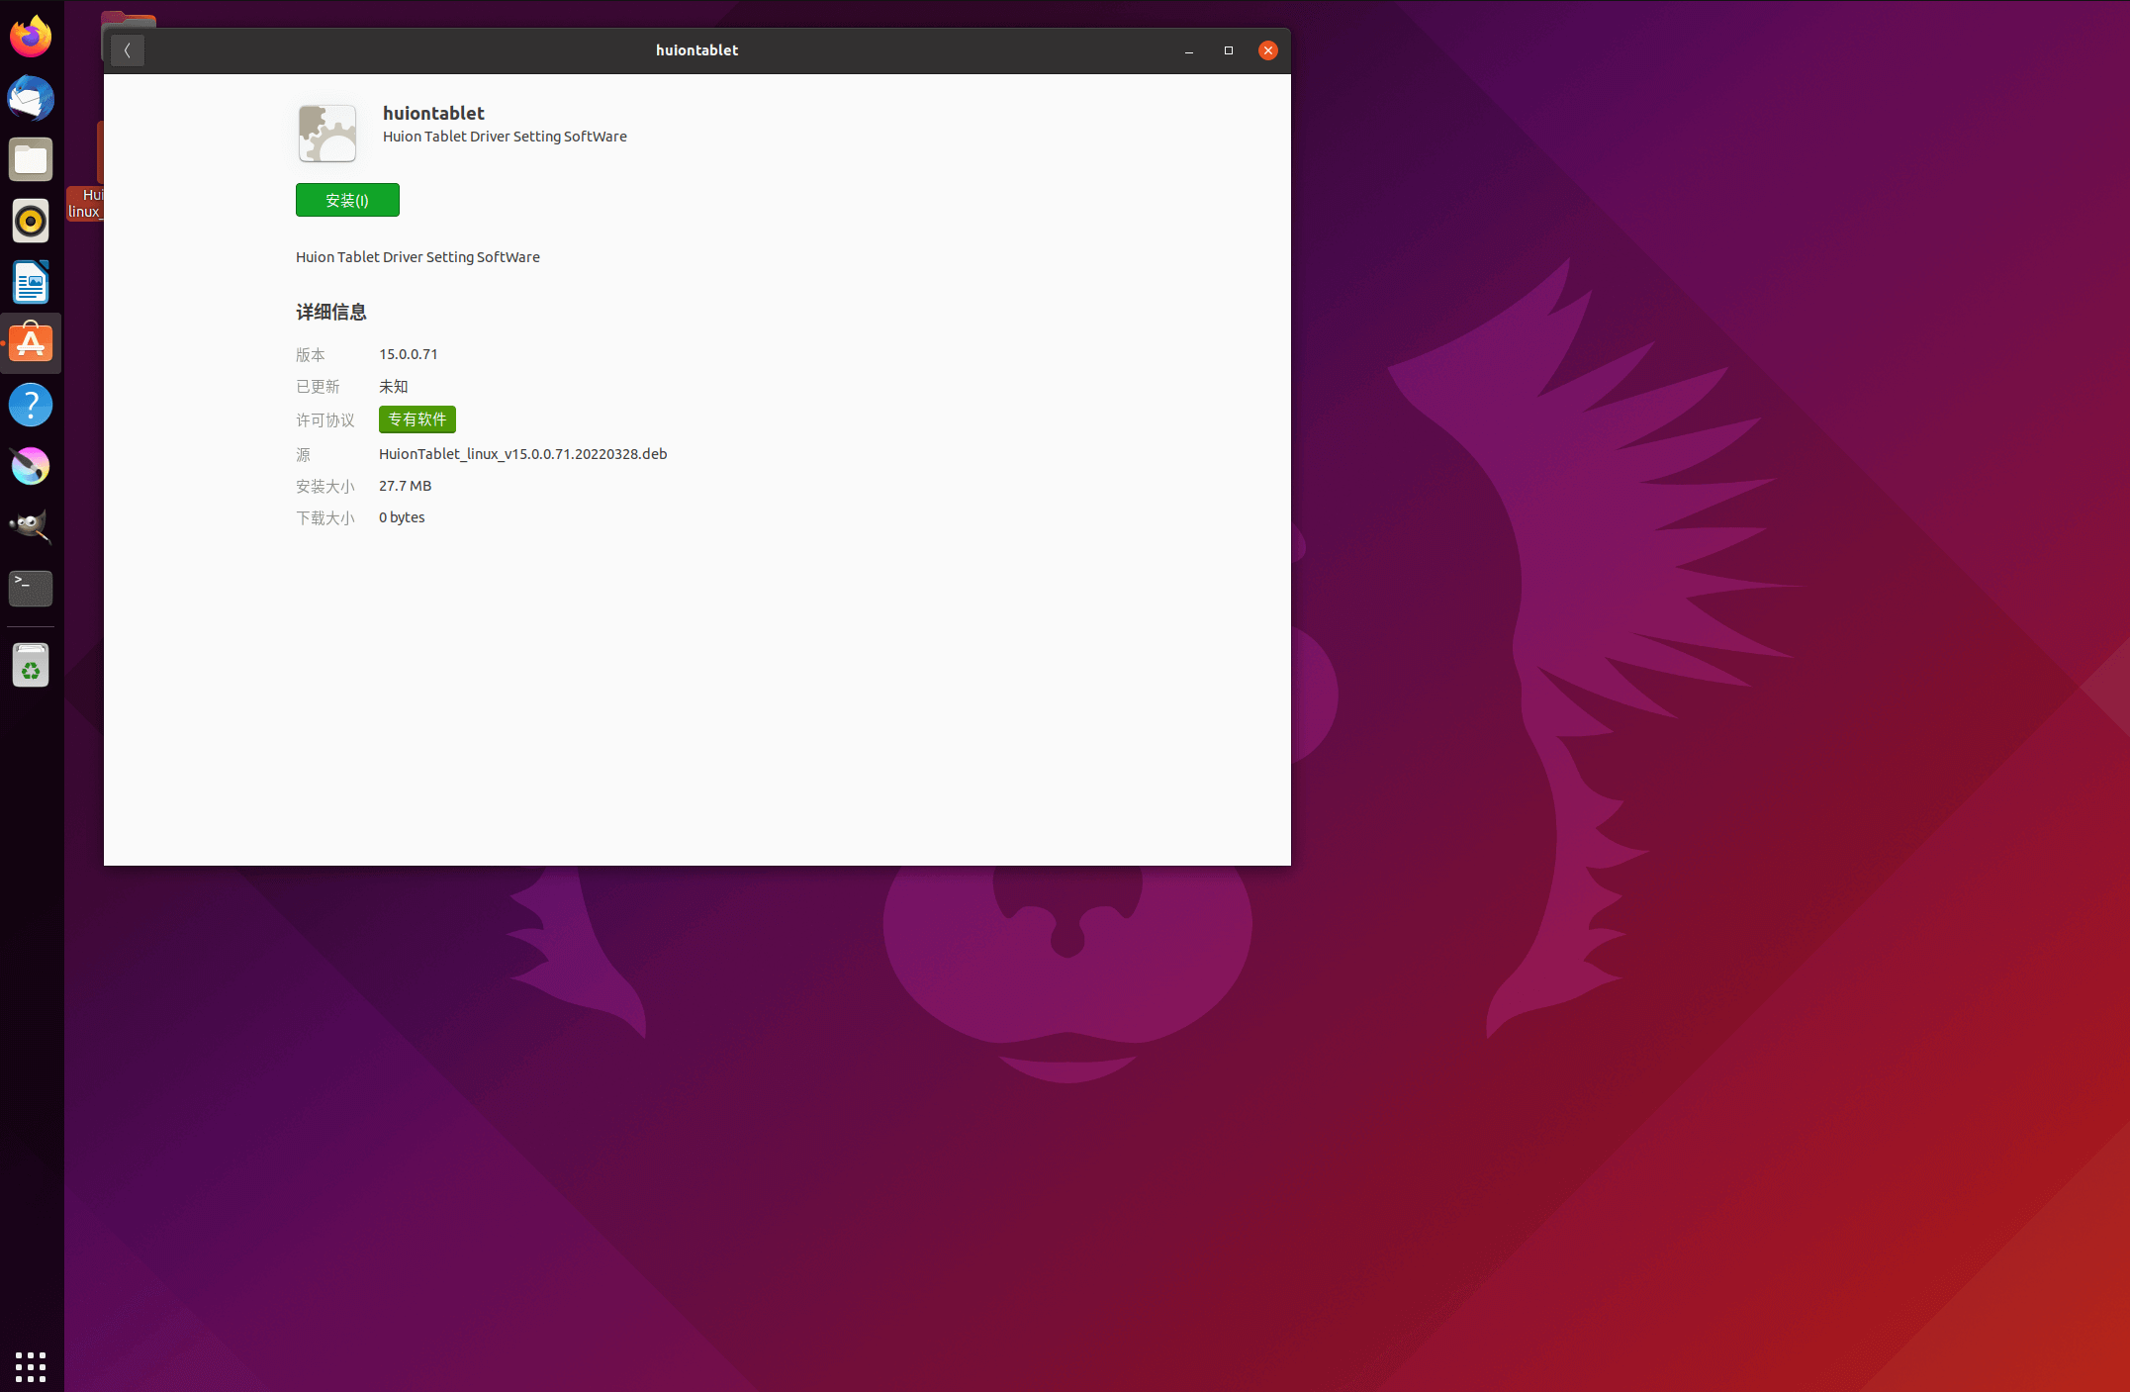Open the Help question mark icon
This screenshot has width=2130, height=1392.
tap(31, 405)
